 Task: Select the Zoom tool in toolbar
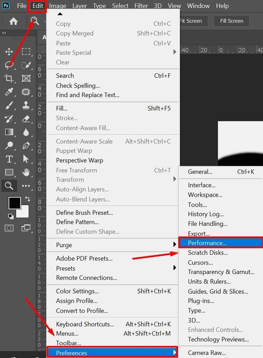click(x=9, y=186)
